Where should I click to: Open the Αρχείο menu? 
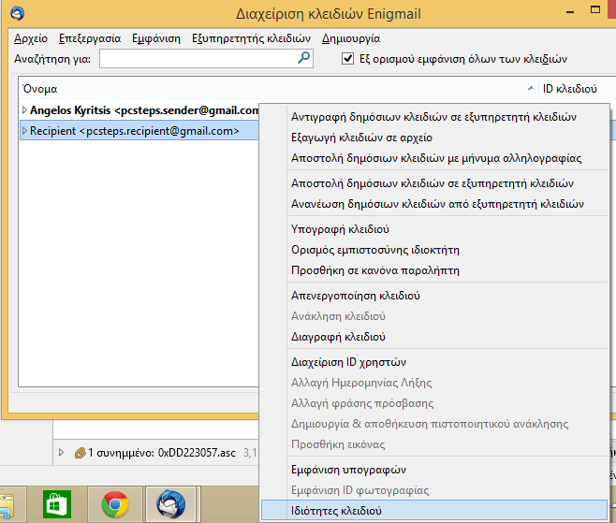coord(31,38)
